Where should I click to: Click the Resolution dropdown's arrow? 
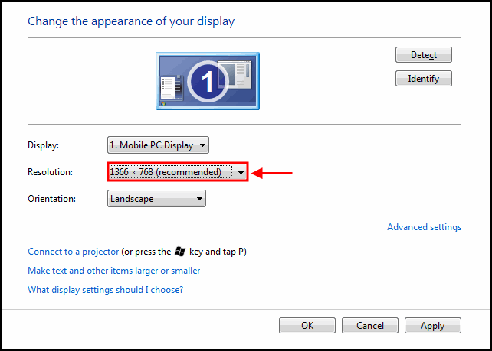tap(241, 172)
